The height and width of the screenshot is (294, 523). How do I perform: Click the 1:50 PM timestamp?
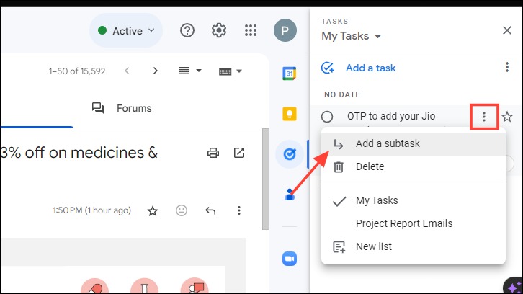click(x=91, y=210)
